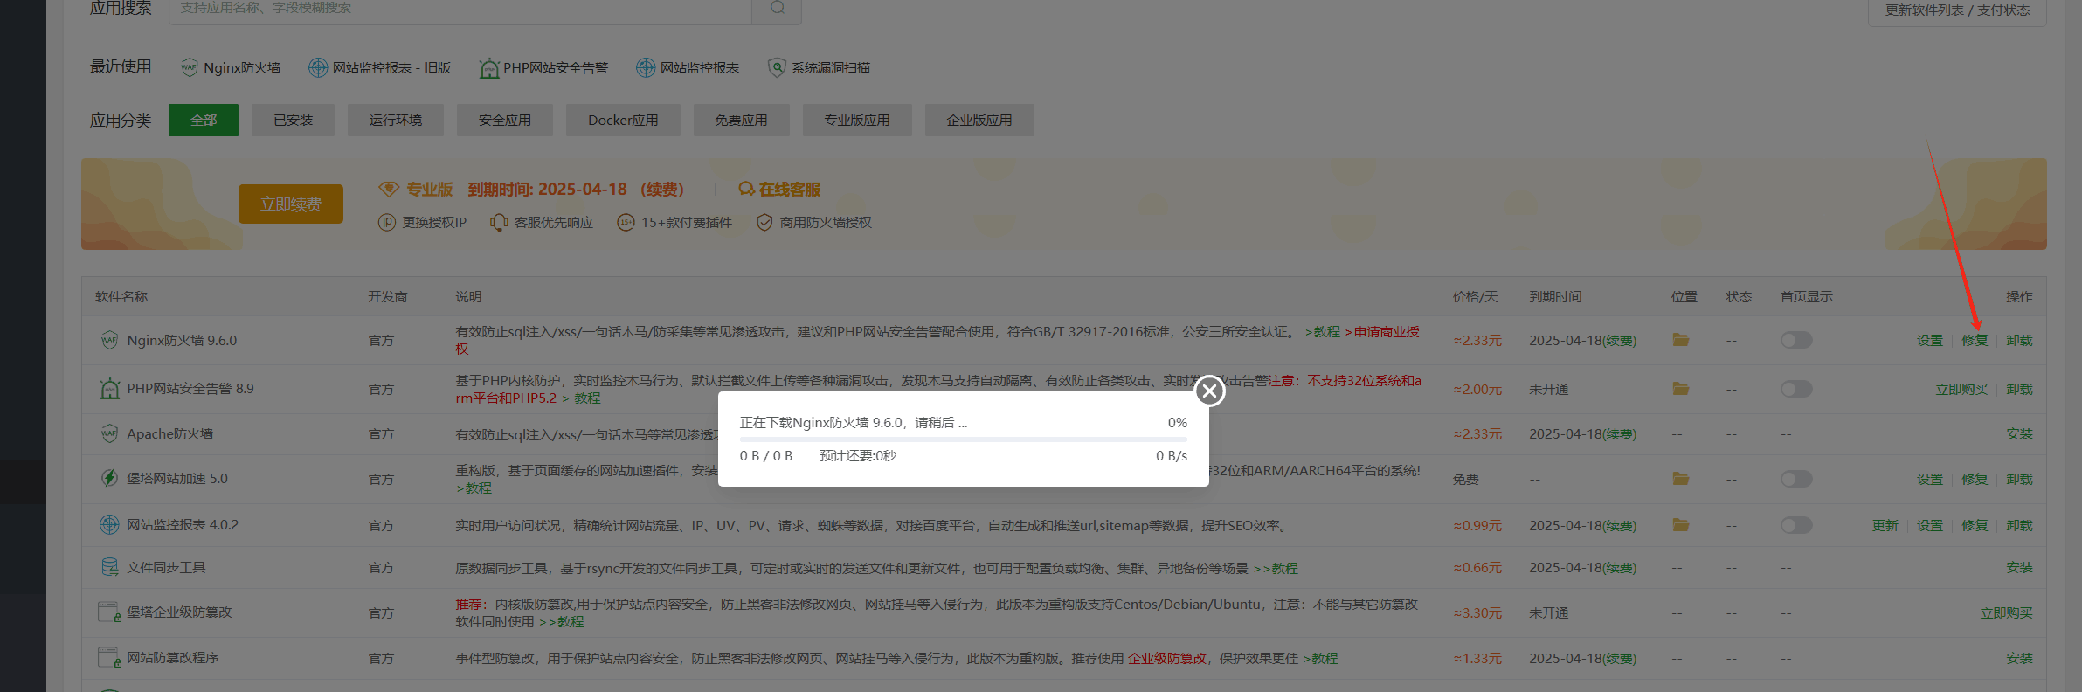
Task: Click the 堡塔网站加速 5.0 lightning icon
Action: (109, 478)
